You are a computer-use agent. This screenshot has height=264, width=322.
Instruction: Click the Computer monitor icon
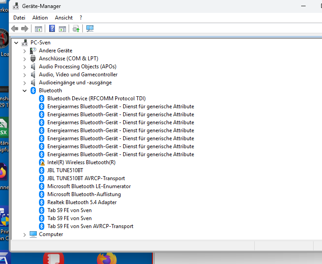click(33, 234)
